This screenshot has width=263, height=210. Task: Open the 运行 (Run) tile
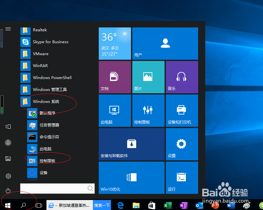pyautogui.click(x=182, y=178)
